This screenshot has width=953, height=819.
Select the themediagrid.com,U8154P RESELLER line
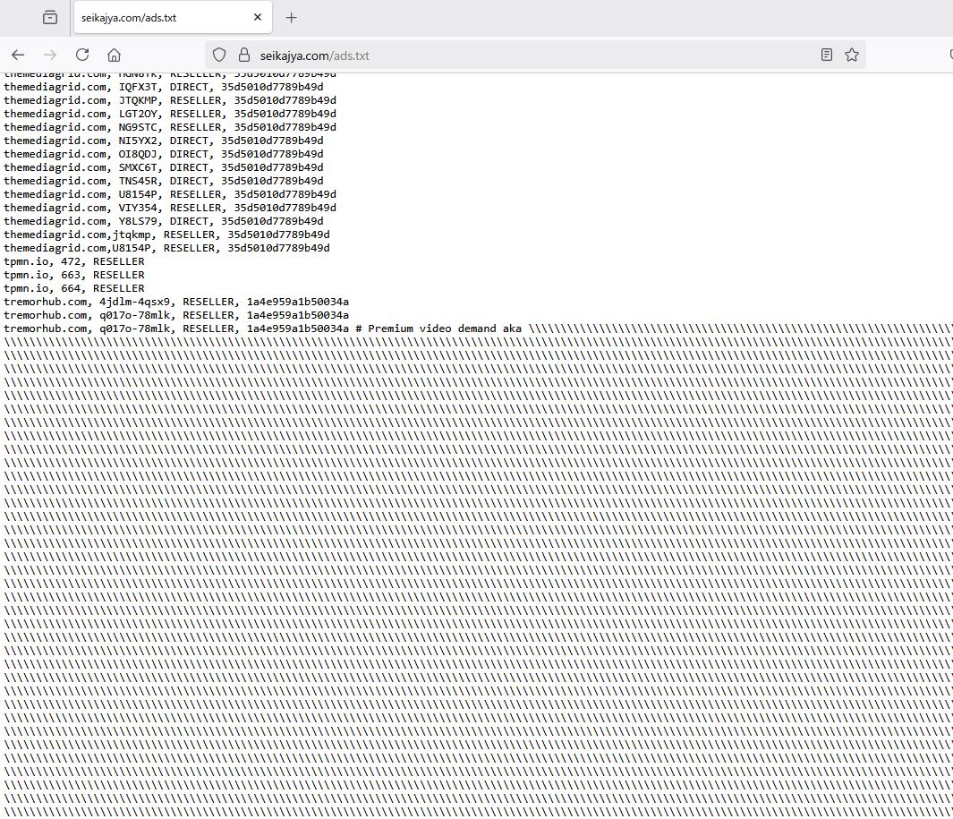point(166,248)
